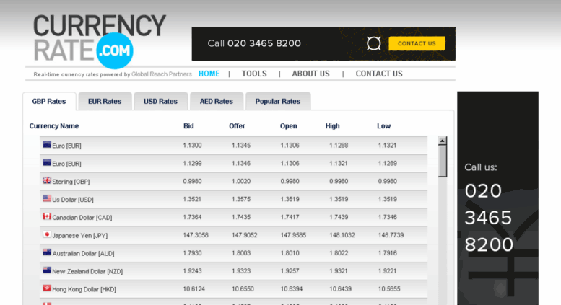This screenshot has height=305, width=561.
Task: Click the Currency Name column header
Action: pos(54,126)
